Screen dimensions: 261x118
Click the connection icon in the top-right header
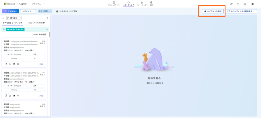tap(231, 4)
